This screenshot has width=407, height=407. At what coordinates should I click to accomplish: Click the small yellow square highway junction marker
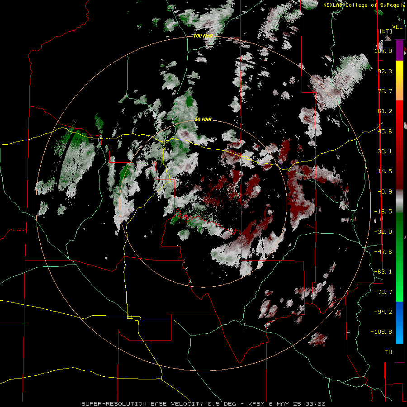(129, 317)
